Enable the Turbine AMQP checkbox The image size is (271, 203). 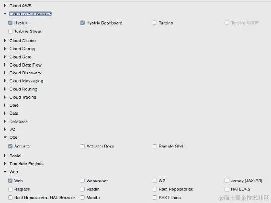(x=227, y=23)
